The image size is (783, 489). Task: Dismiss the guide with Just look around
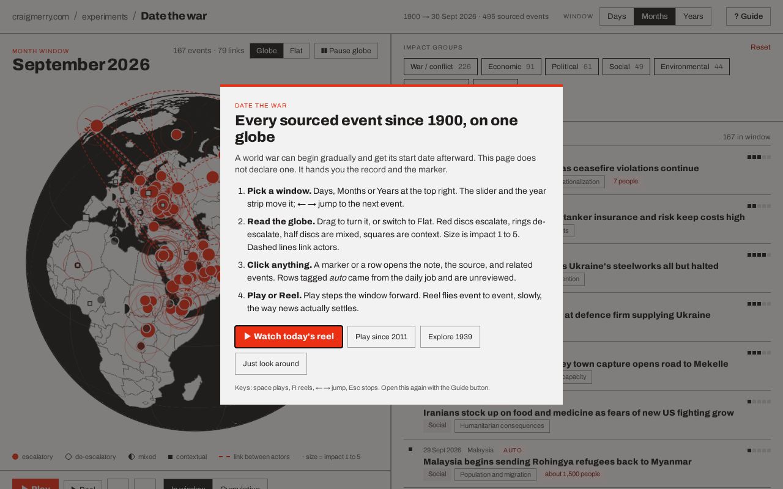click(271, 364)
